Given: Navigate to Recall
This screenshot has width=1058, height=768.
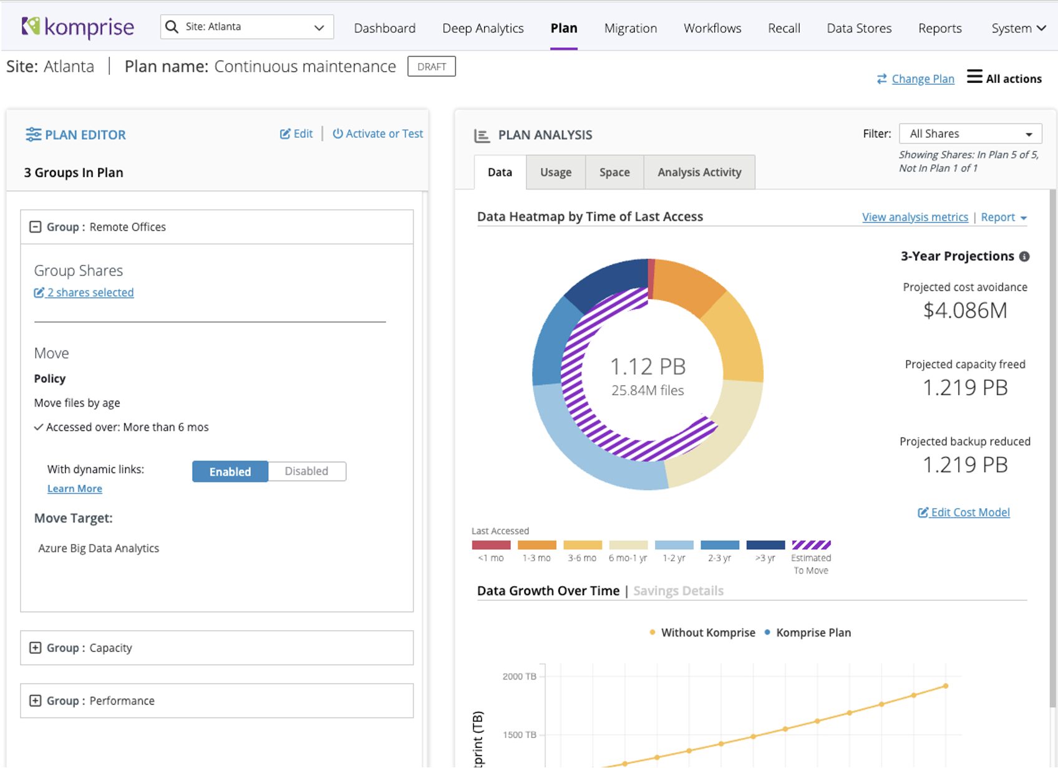Looking at the screenshot, I should pyautogui.click(x=784, y=28).
